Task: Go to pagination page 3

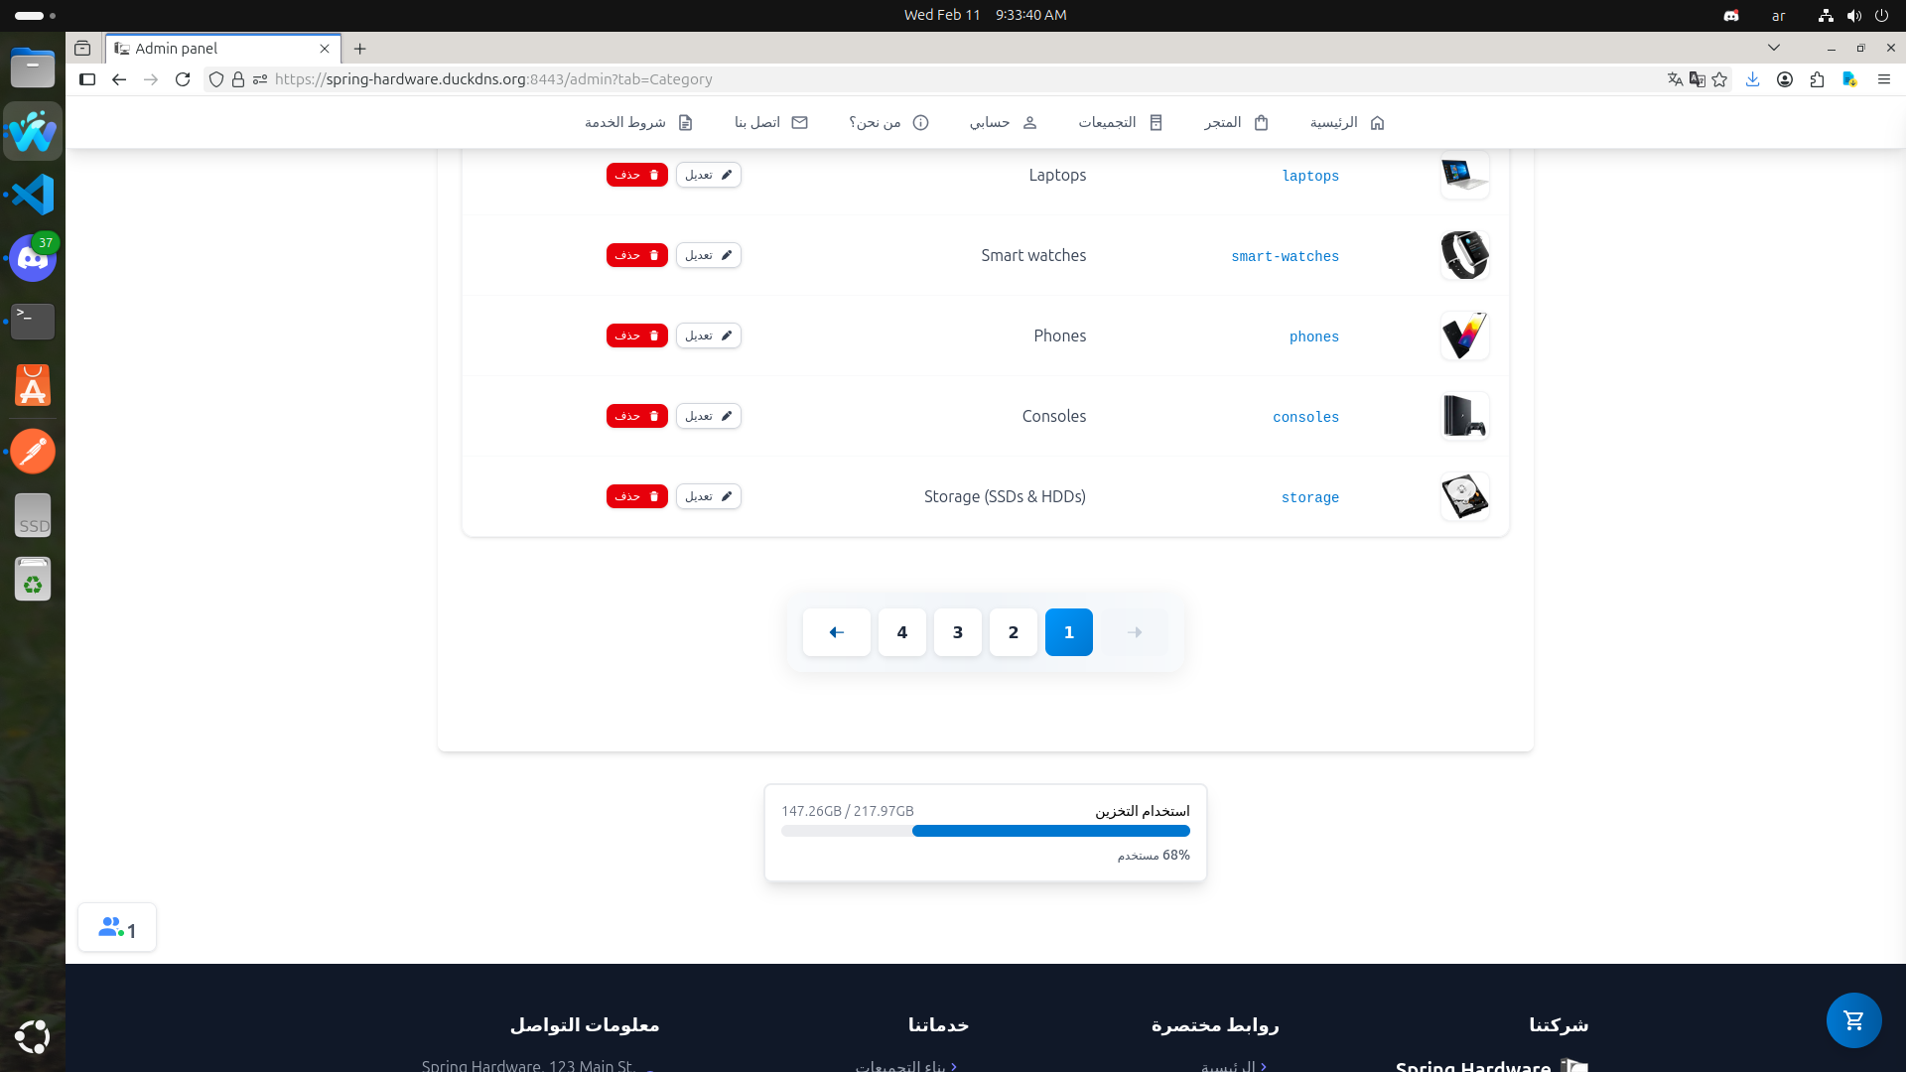Action: [x=957, y=632]
